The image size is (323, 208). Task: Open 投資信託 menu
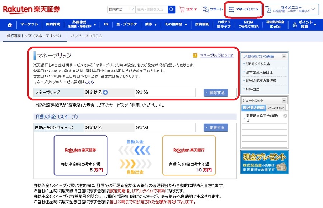pos(202,24)
